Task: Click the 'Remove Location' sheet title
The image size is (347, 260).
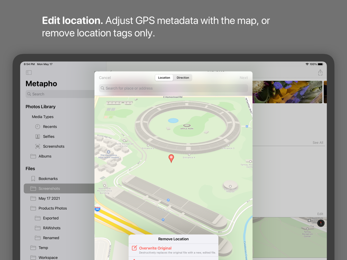Action: click(173, 239)
